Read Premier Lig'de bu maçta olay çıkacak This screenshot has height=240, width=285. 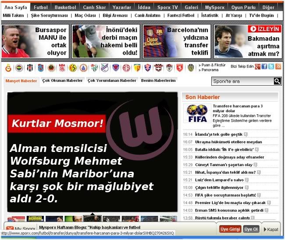coord(230,203)
